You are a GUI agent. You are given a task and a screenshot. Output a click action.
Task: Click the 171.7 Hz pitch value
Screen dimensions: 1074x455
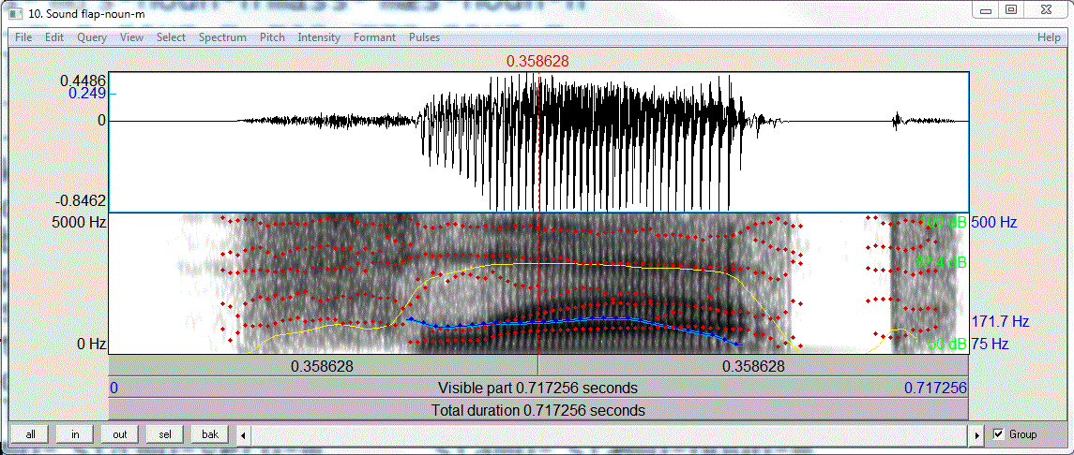click(1000, 321)
